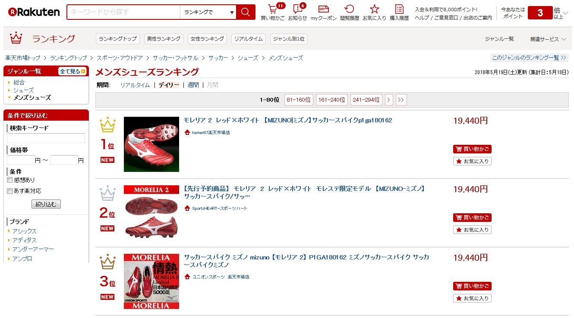The image size is (574, 318).
Task: Open 楽天市場トップ breadcrumb link
Action: [x=23, y=58]
